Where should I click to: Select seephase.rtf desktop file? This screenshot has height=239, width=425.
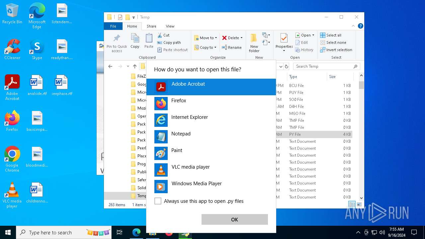pyautogui.click(x=62, y=86)
